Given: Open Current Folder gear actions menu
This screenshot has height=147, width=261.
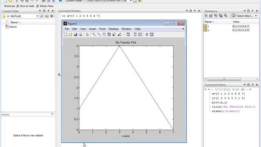Looking at the screenshot, I should [52, 16].
